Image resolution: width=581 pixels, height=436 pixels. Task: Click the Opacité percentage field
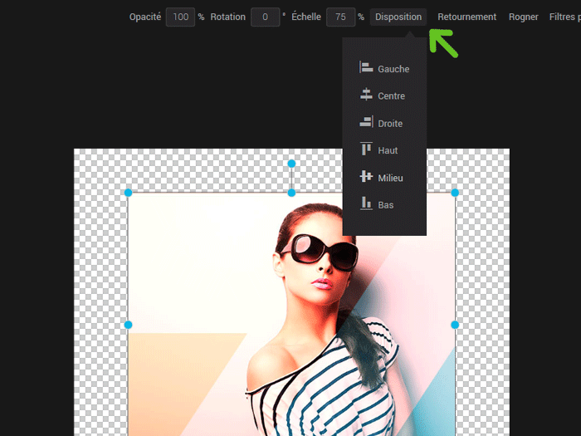coord(180,17)
